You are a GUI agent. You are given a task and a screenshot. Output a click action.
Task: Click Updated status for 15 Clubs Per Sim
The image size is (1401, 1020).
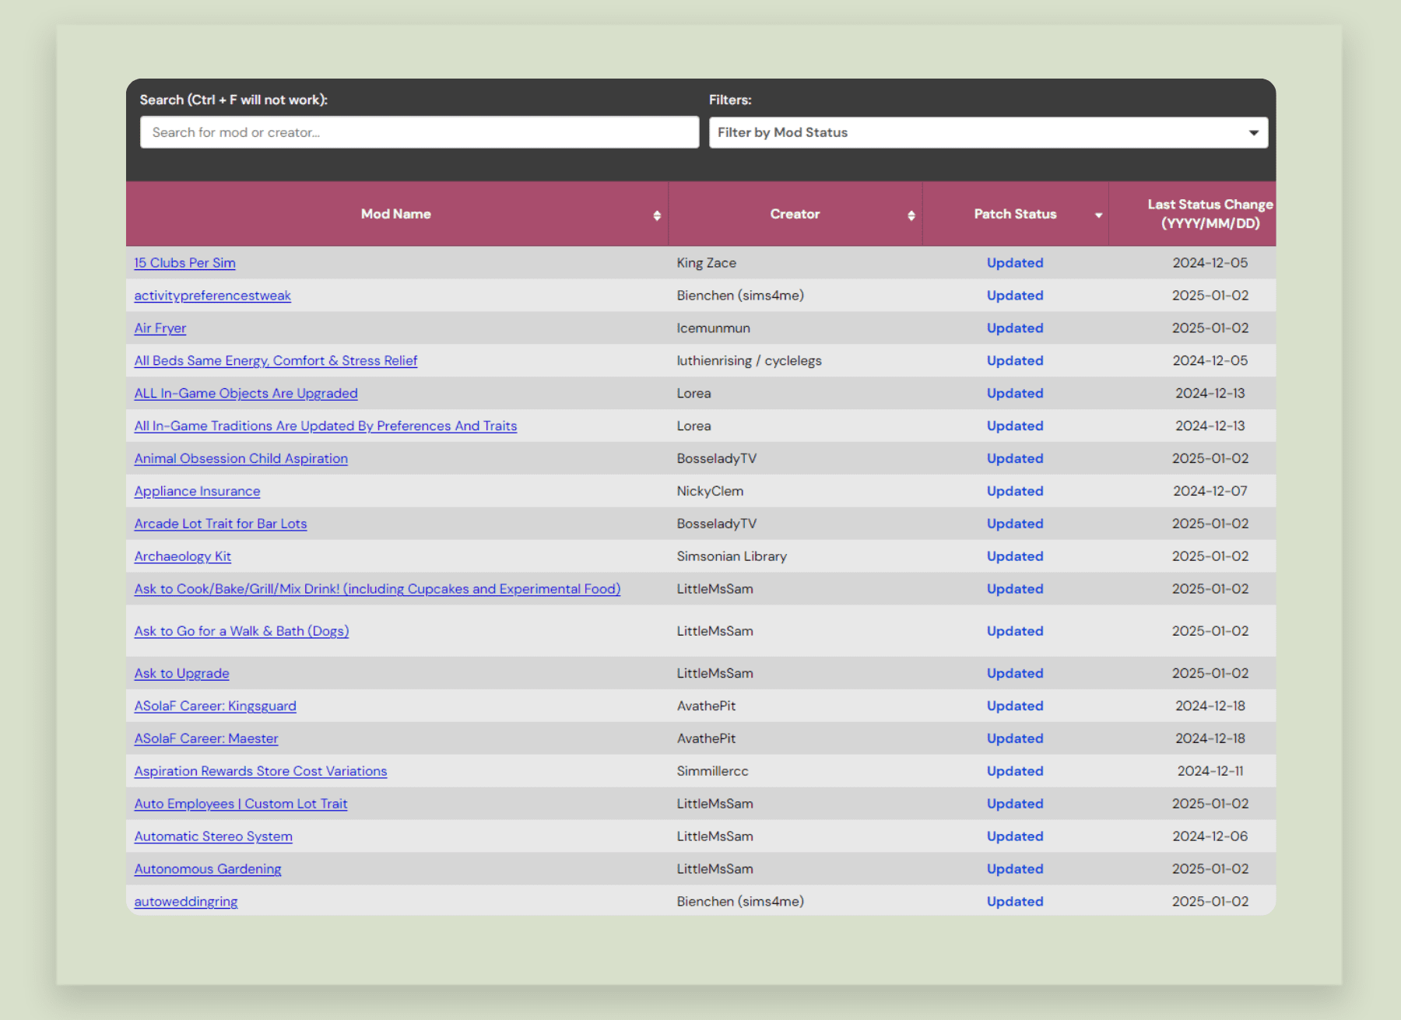(1015, 263)
